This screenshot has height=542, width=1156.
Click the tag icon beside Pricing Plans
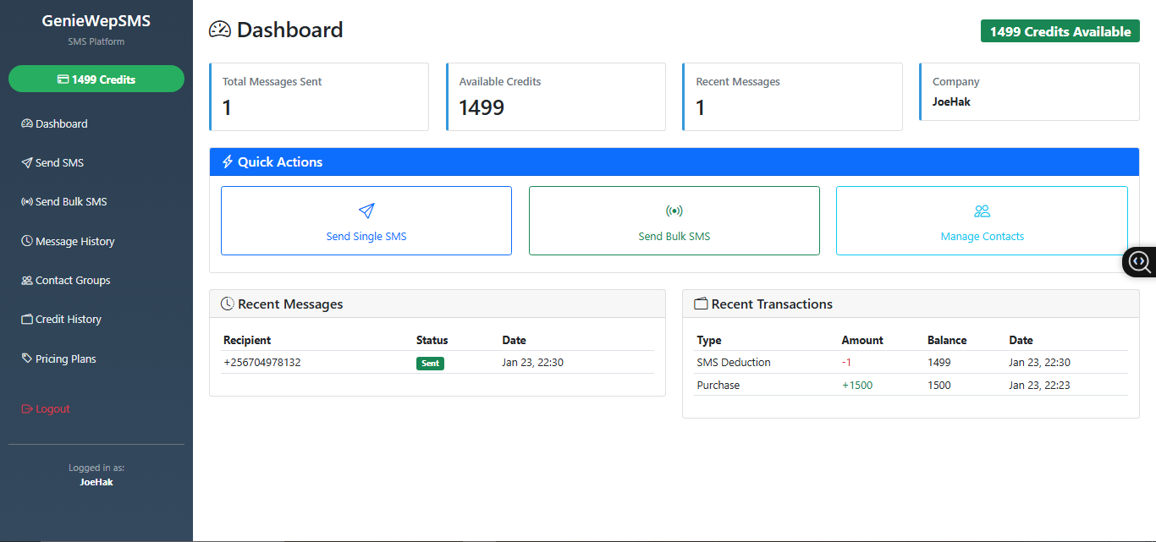point(27,359)
